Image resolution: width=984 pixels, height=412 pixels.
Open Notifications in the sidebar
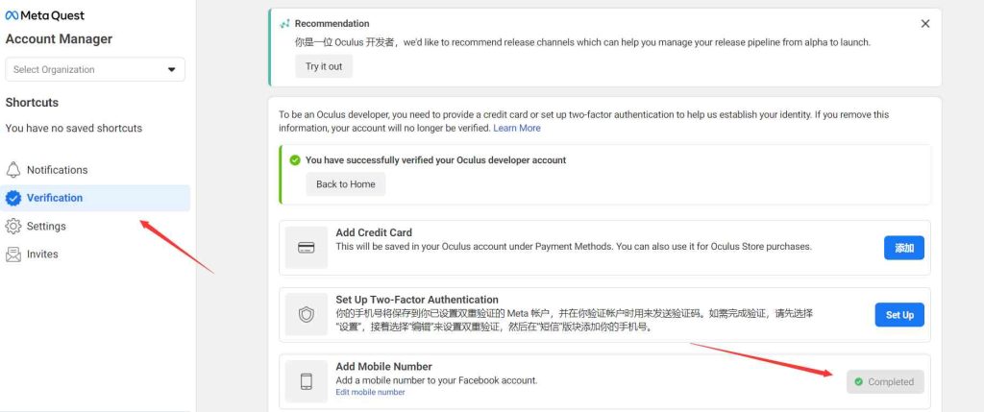pyautogui.click(x=57, y=170)
